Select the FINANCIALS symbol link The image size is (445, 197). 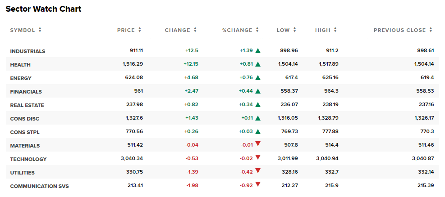click(26, 92)
